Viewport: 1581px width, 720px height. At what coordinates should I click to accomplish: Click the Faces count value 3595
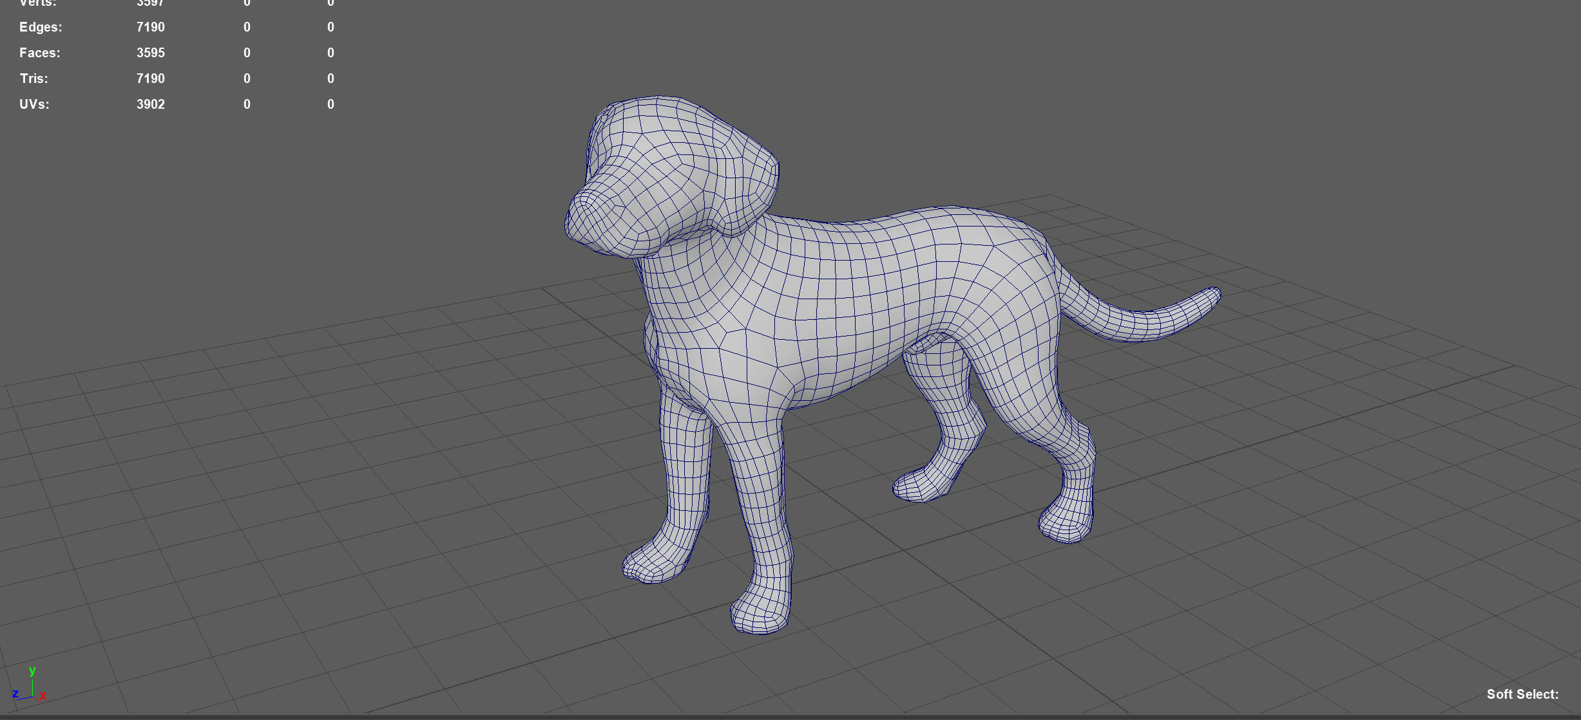[151, 53]
